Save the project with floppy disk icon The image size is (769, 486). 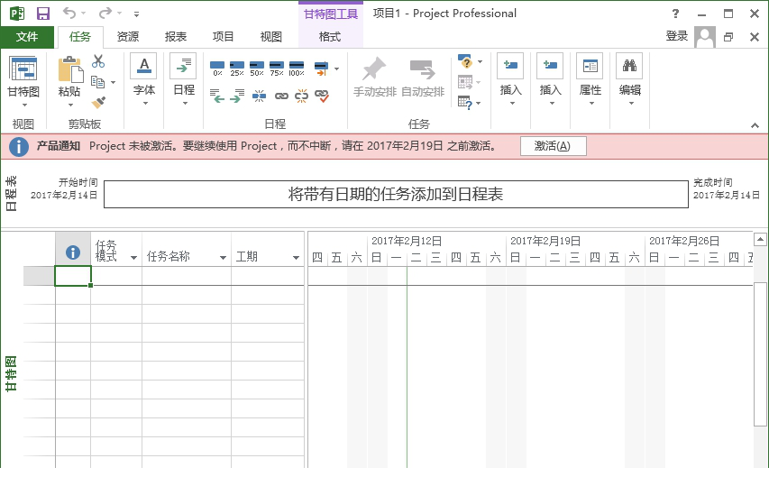point(42,14)
